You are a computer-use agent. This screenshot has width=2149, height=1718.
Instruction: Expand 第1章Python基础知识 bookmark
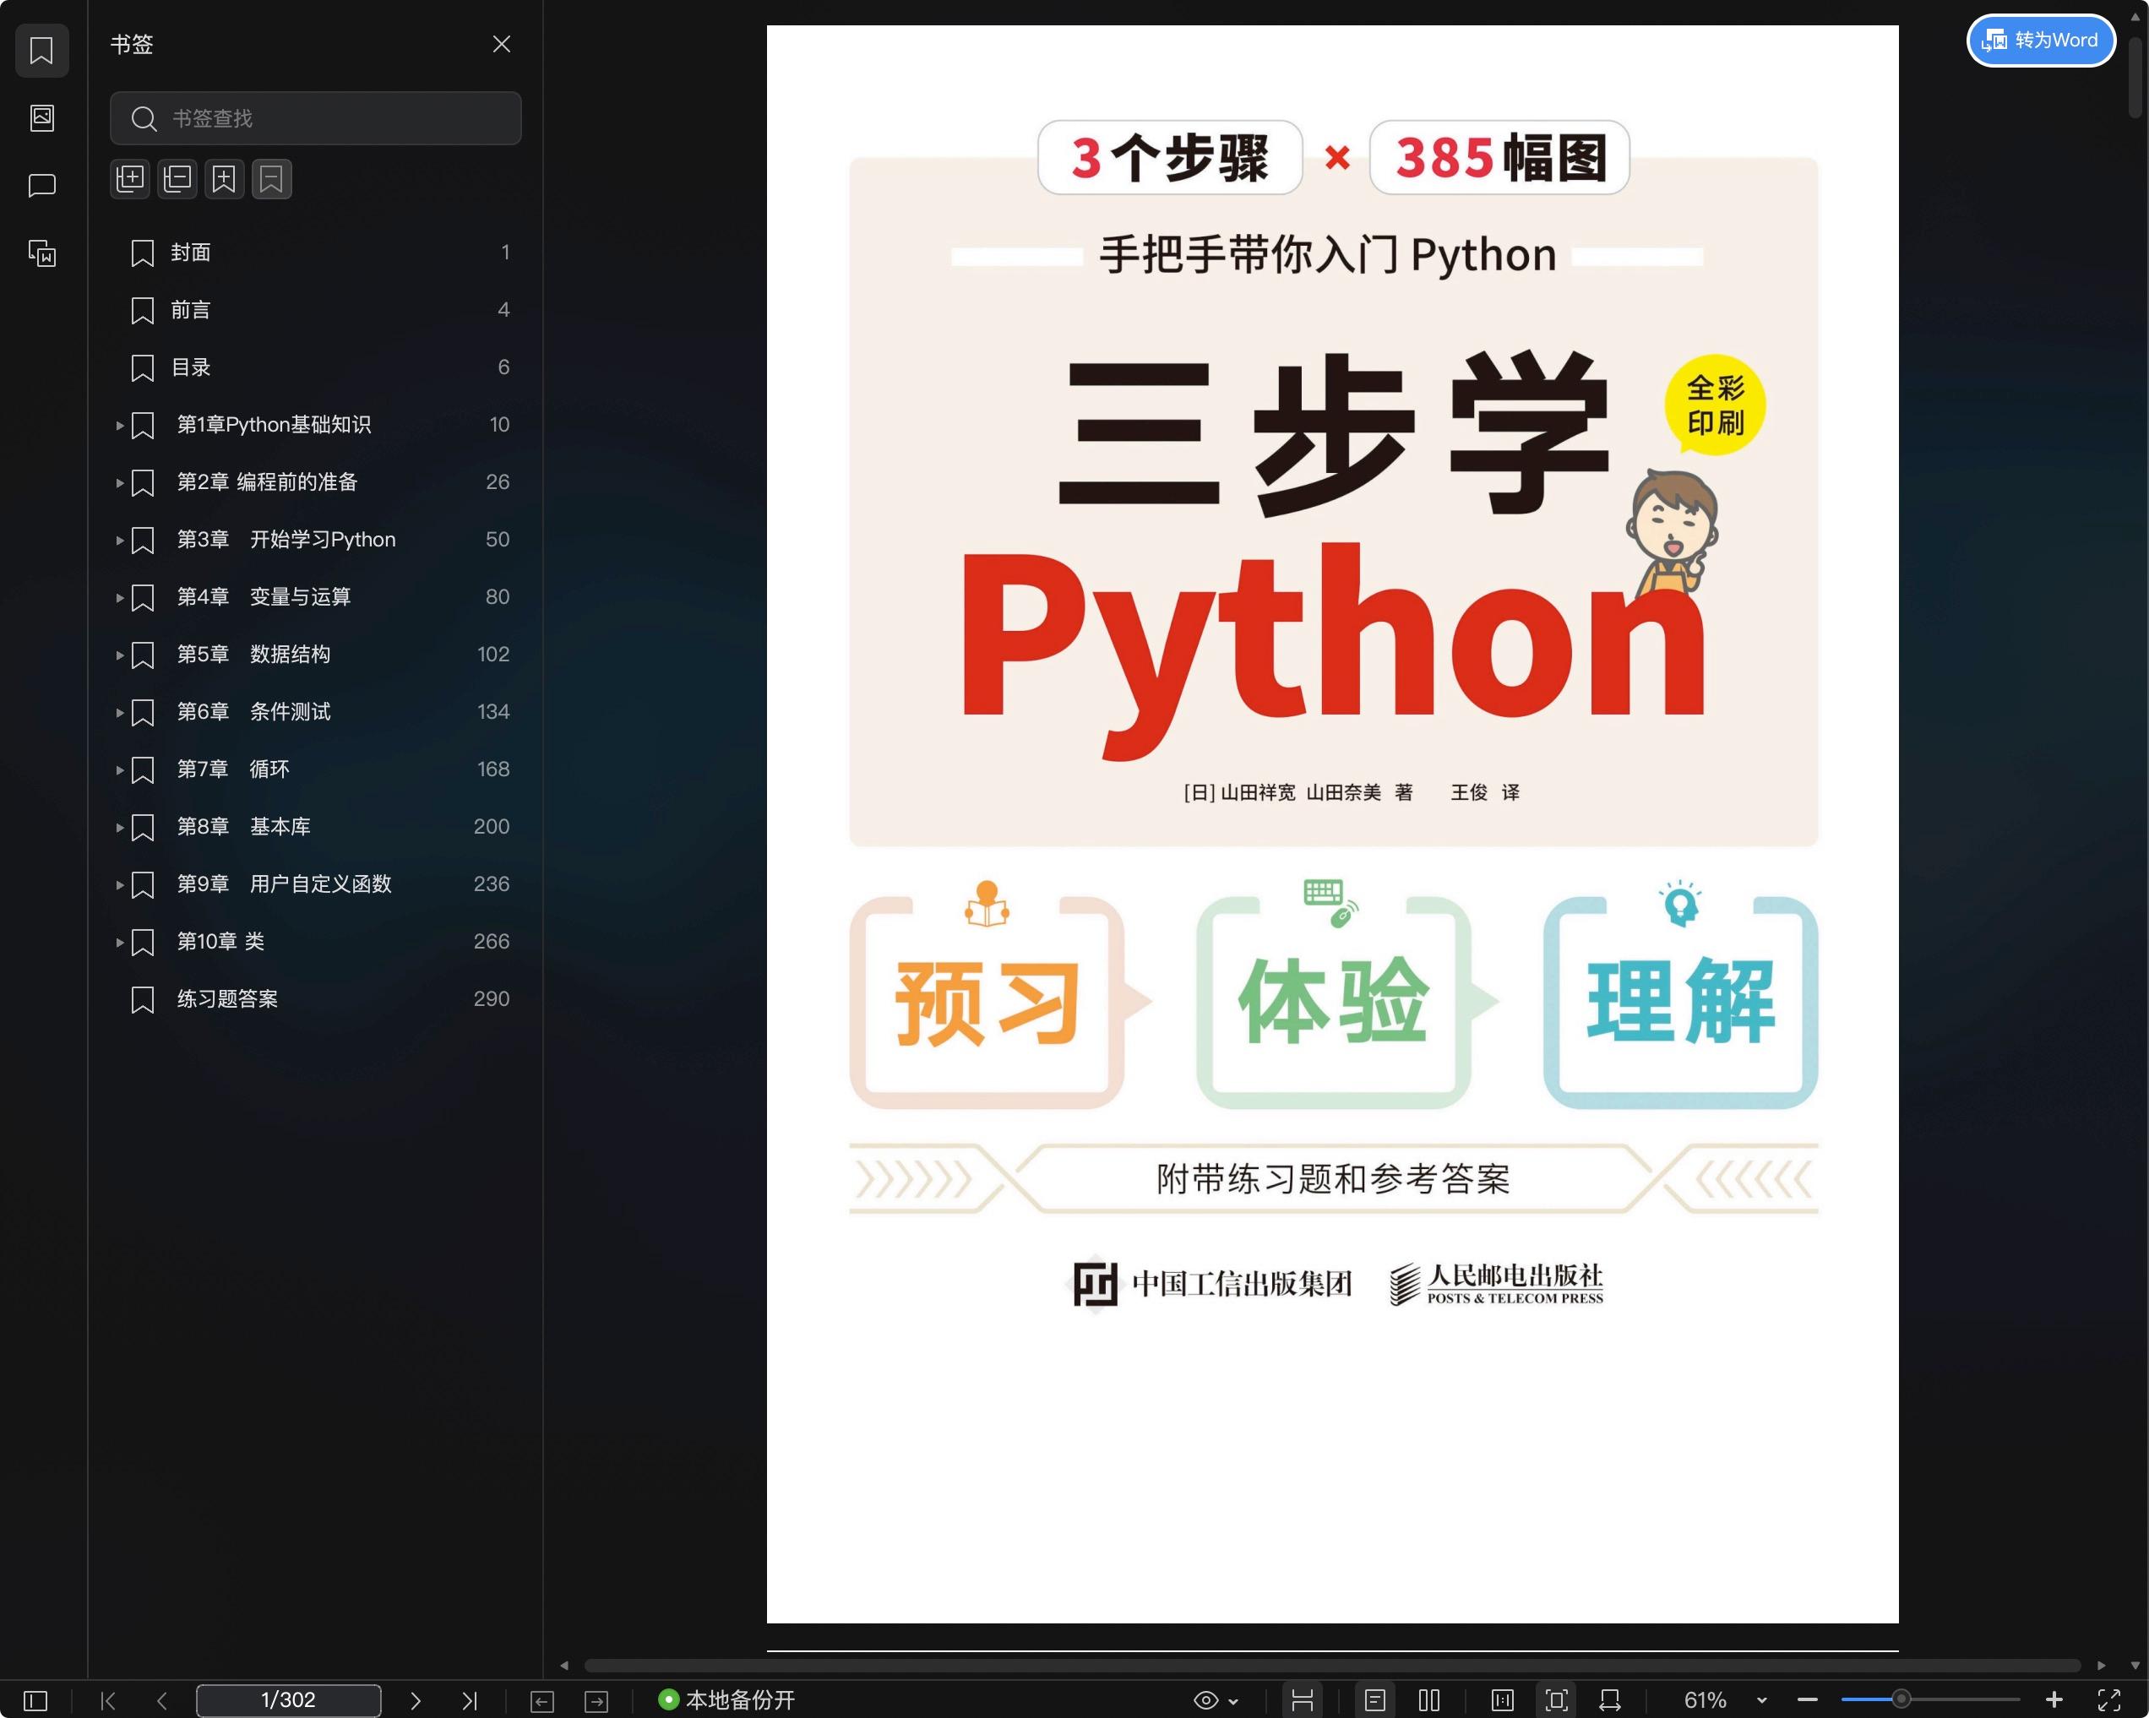(120, 426)
